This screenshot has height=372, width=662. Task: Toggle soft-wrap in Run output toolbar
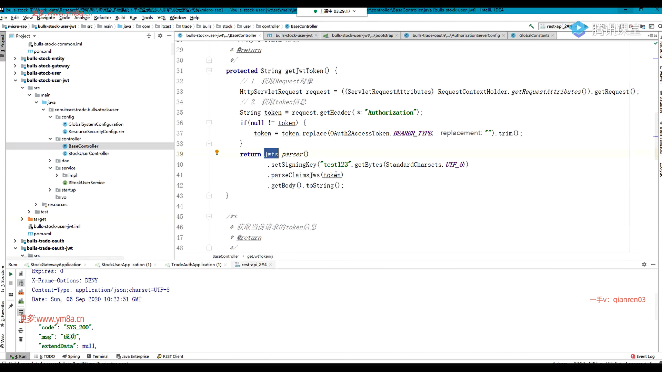coord(21,312)
